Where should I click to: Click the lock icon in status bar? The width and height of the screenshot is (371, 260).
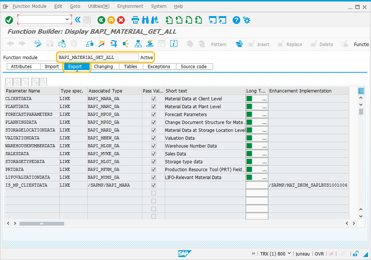pyautogui.click(x=356, y=254)
